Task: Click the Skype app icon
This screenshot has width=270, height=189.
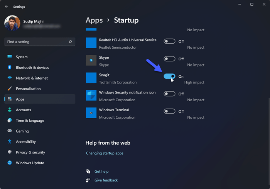Action: click(91, 60)
